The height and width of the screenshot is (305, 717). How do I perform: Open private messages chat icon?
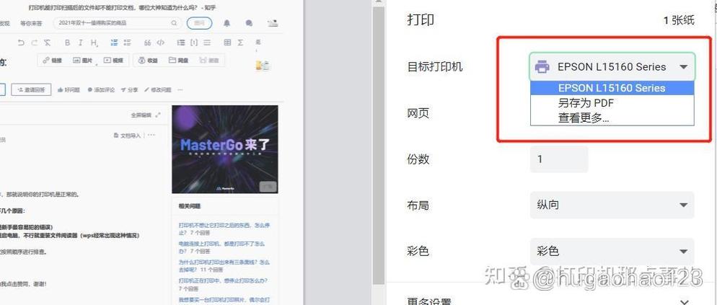249,23
